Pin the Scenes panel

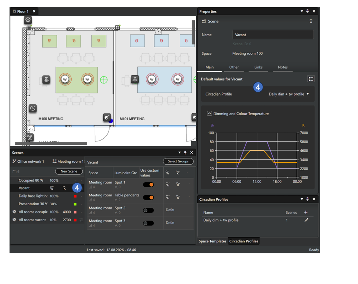coord(185,152)
